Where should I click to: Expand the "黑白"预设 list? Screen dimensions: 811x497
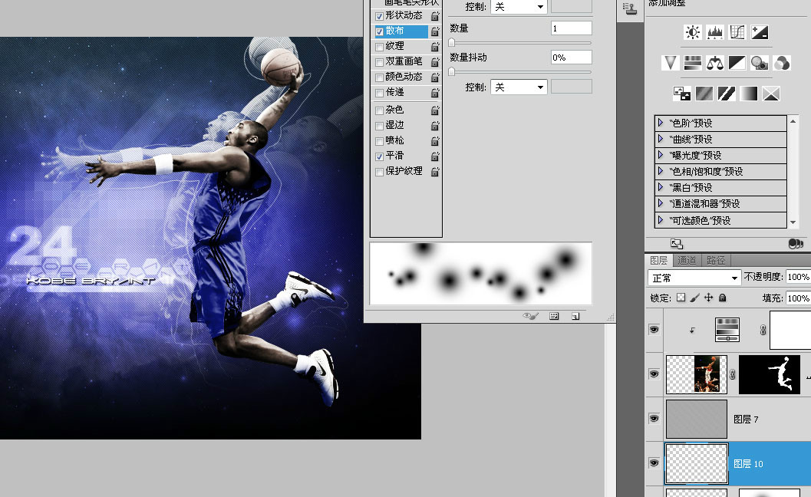(661, 186)
